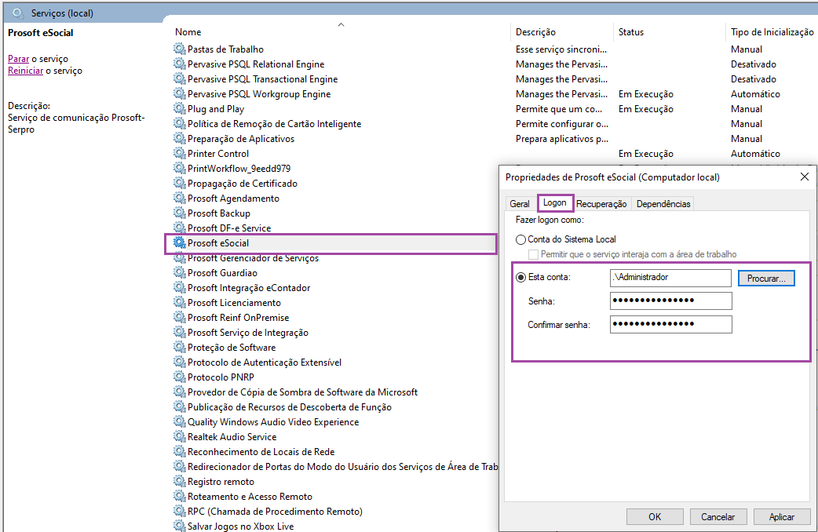Click the Prosoft Reinf OnPremise gear icon
The image size is (818, 532).
click(x=180, y=317)
